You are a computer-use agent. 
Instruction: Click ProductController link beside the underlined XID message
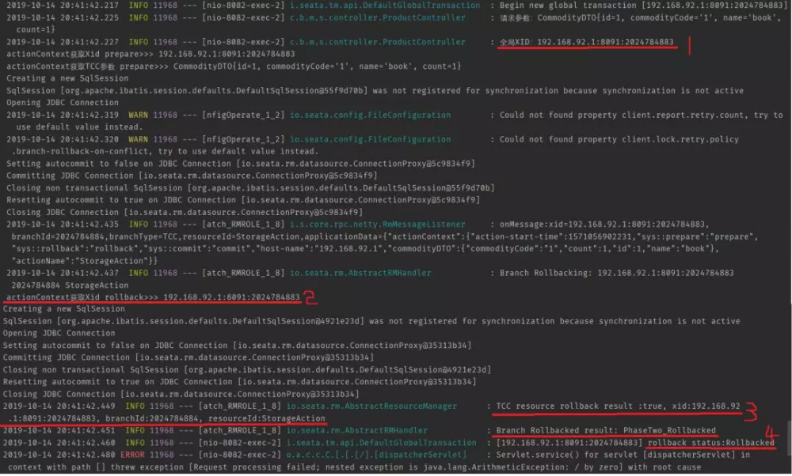pos(377,42)
